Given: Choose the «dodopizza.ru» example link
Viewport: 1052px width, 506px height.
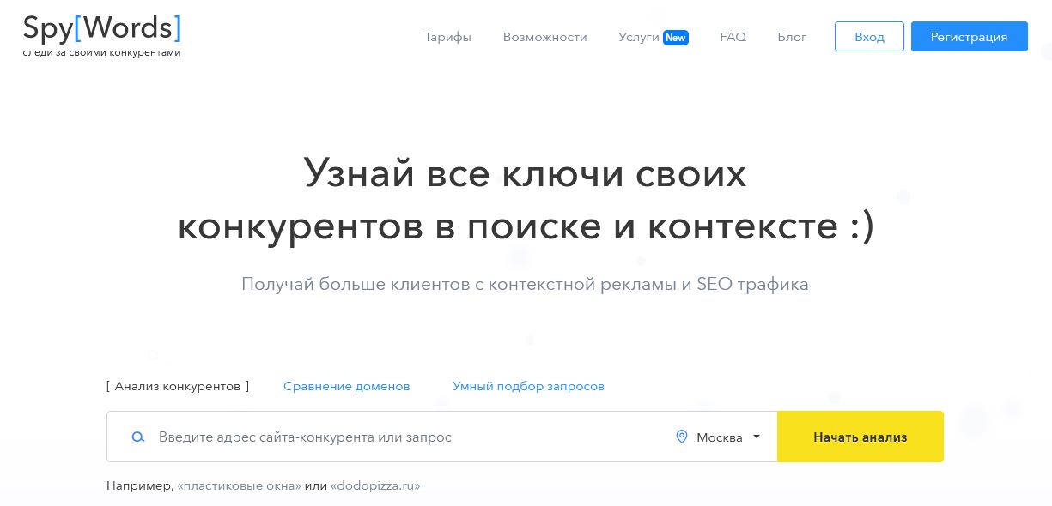Looking at the screenshot, I should tap(375, 485).
